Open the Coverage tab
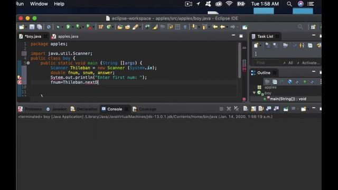The height and width of the screenshot is (190, 338). click(144, 109)
